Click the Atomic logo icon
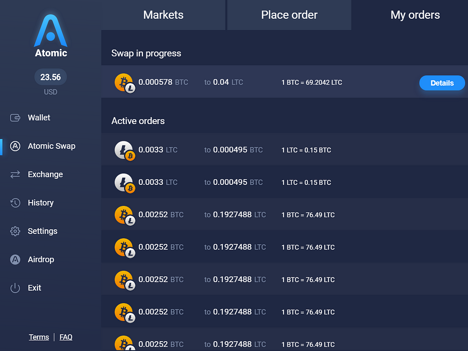 tap(51, 30)
